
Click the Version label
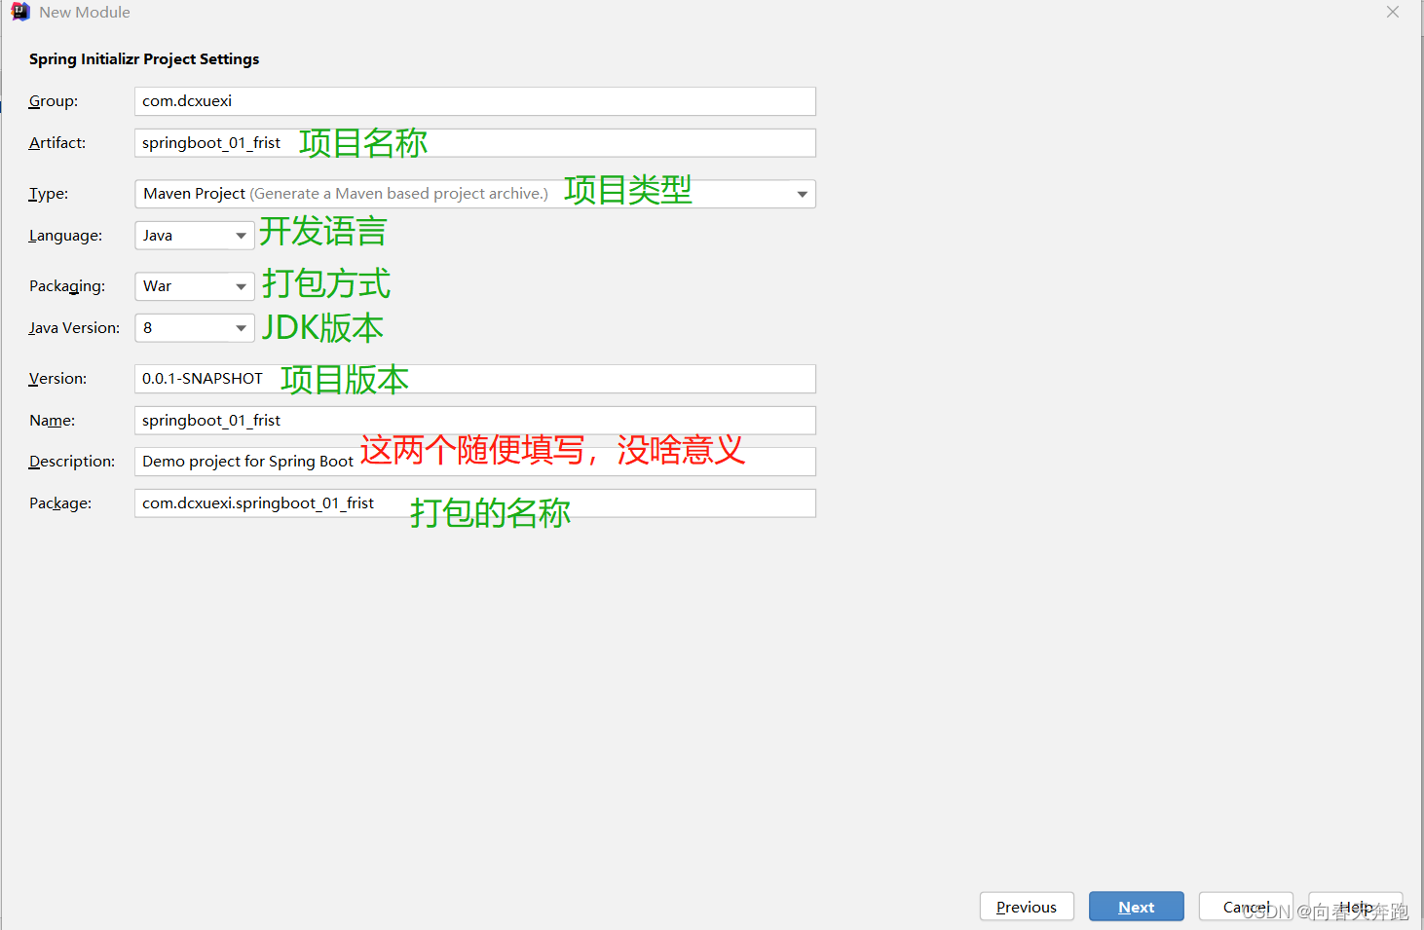tap(57, 379)
